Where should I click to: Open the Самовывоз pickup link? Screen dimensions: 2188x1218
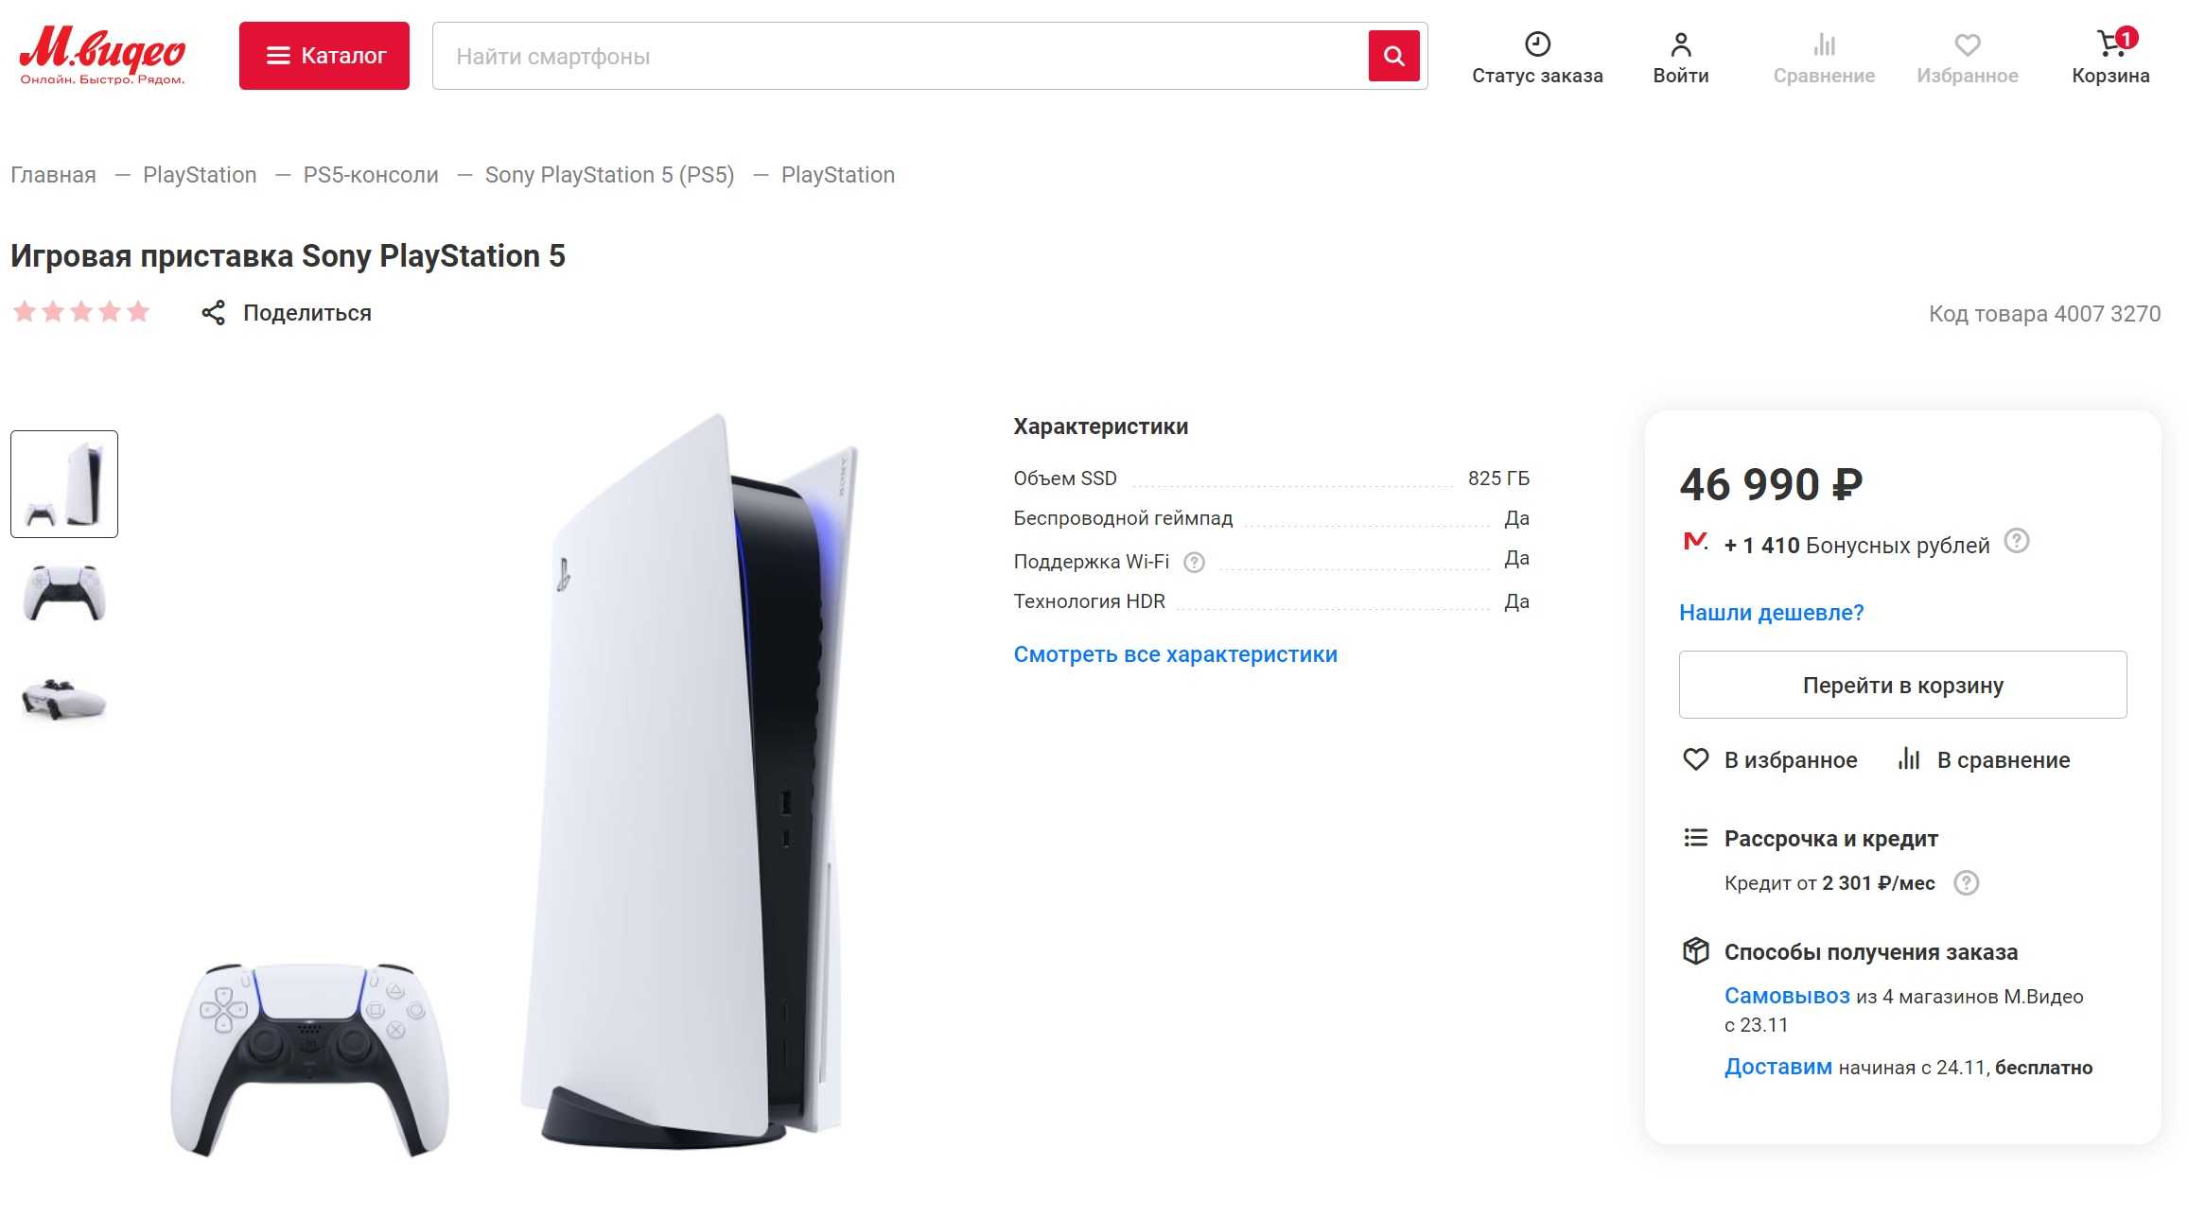click(x=1786, y=996)
